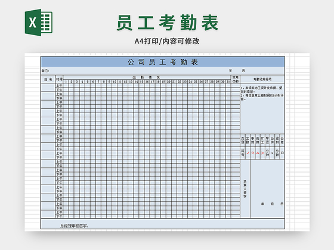Select day 31 column header
Screen dimensions: 334x250
[228, 82]
